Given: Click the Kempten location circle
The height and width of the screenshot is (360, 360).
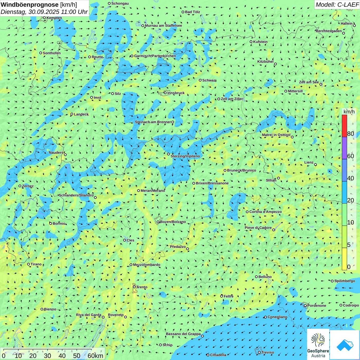Looking at the screenshot, I should [x=44, y=18].
